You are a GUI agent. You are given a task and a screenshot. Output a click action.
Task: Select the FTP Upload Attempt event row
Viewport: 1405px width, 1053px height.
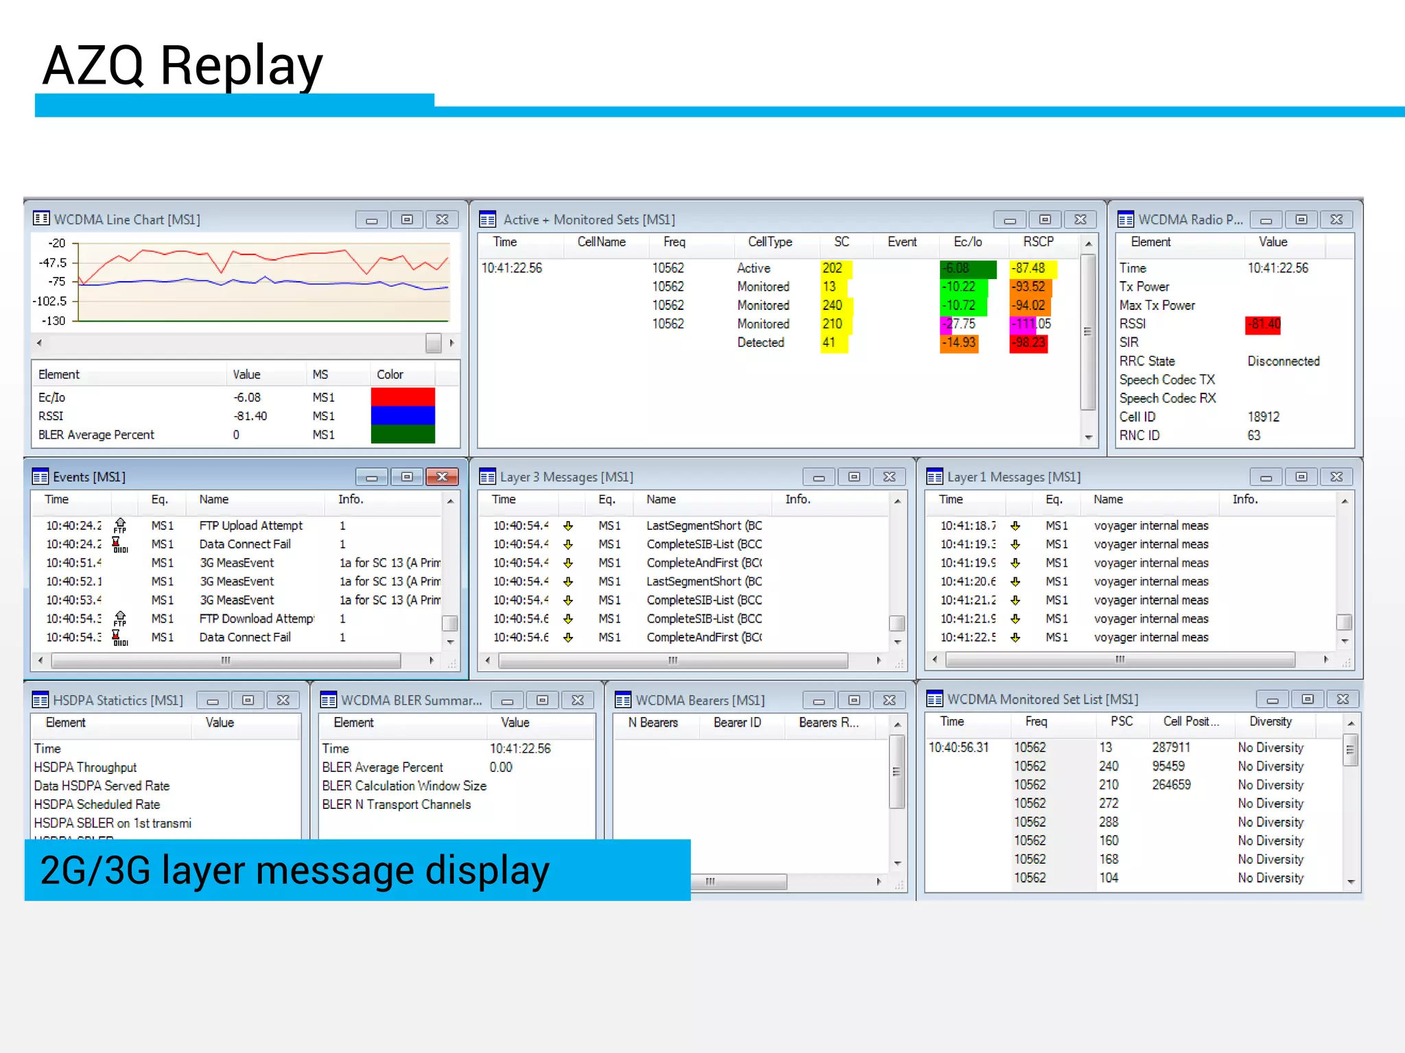(250, 526)
